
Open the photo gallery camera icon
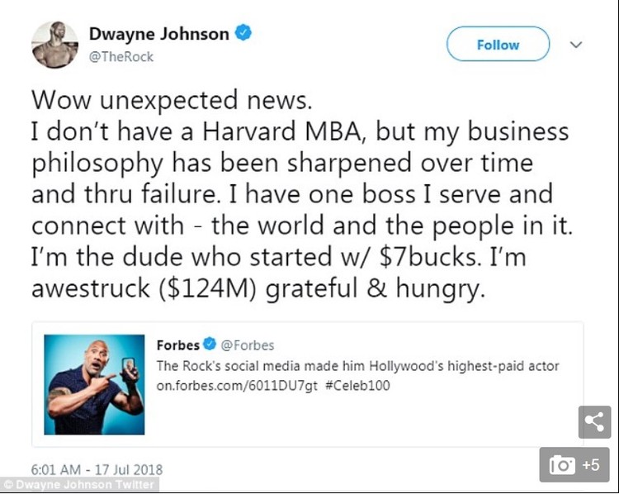pos(563,464)
